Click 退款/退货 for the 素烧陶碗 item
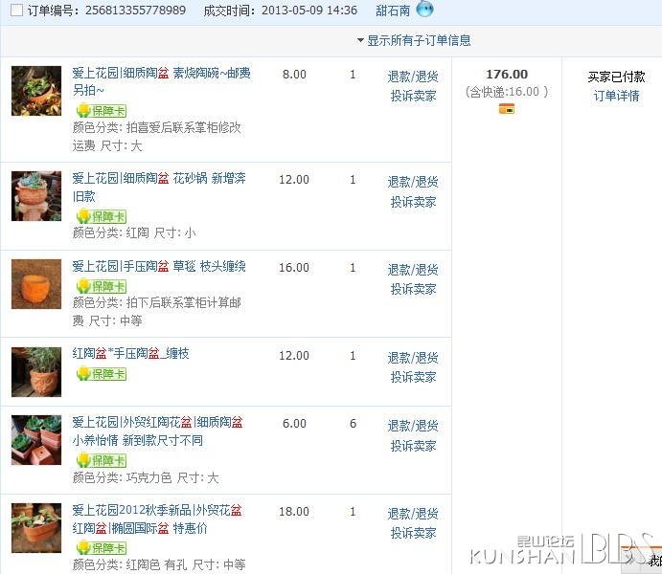662x574 pixels. point(413,77)
